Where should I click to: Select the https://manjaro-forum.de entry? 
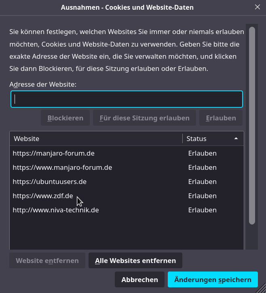click(x=54, y=153)
